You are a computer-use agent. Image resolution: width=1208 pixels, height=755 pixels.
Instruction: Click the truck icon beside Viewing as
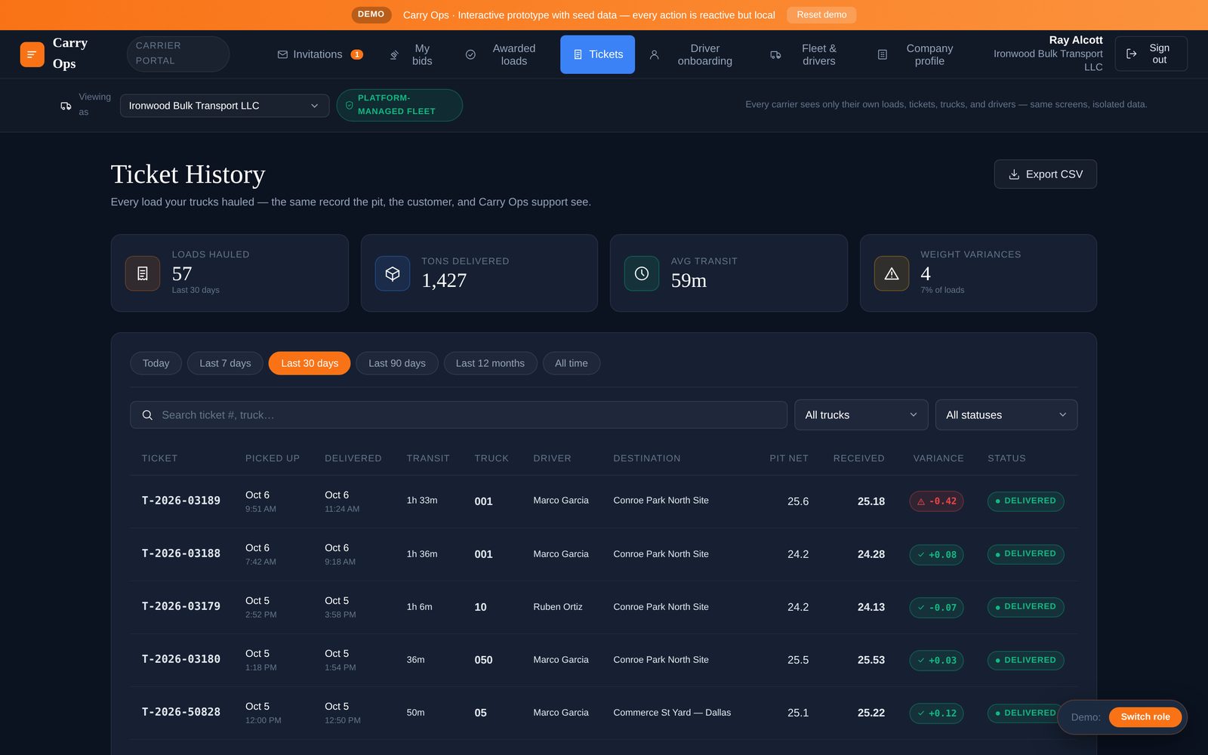(x=66, y=106)
